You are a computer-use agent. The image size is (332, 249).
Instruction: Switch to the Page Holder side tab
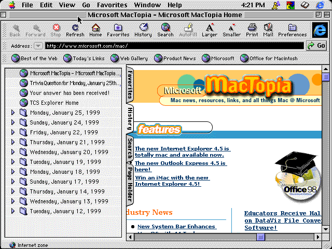coord(130,184)
